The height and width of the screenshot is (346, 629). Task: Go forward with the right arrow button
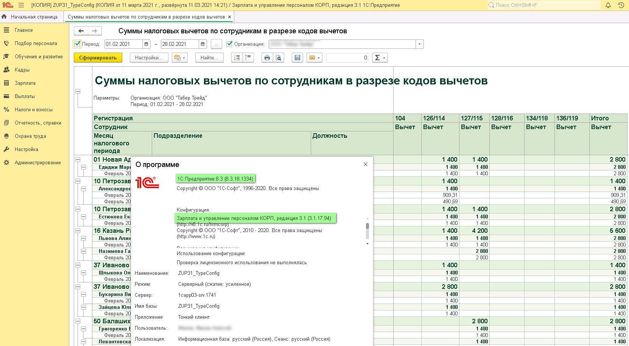(x=95, y=31)
